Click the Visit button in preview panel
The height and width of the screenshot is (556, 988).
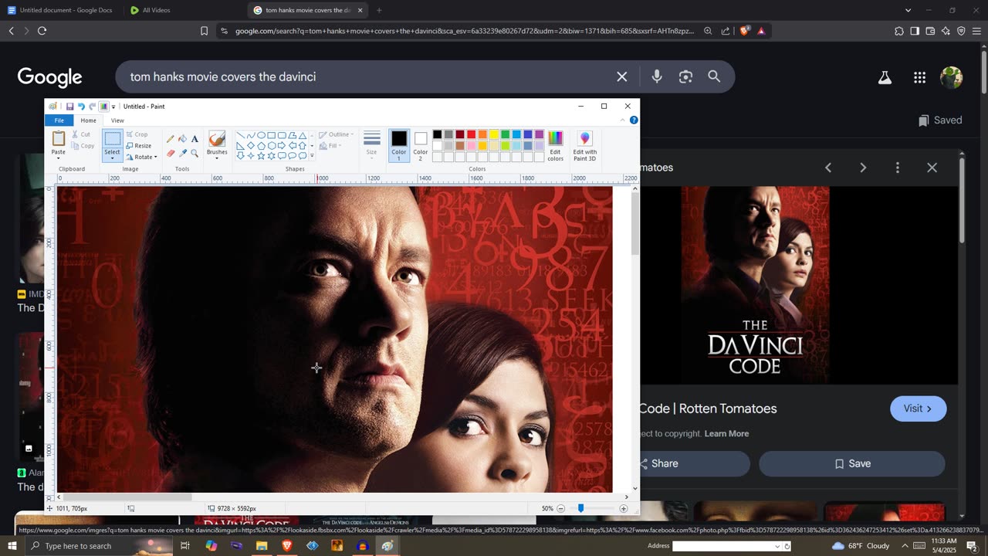pos(919,409)
